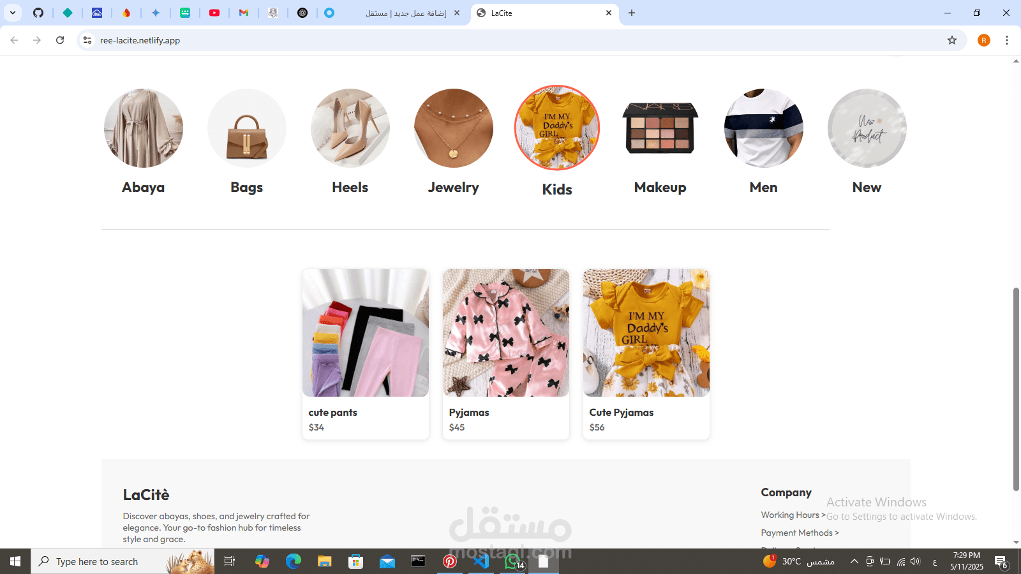Open the raccoon avatar pinned tab
Image resolution: width=1021 pixels, height=574 pixels.
[273, 13]
